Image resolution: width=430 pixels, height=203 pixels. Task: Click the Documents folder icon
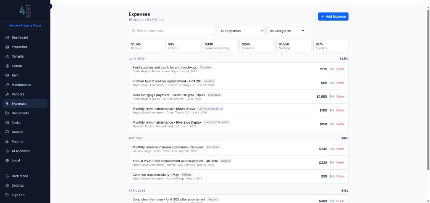click(8, 113)
